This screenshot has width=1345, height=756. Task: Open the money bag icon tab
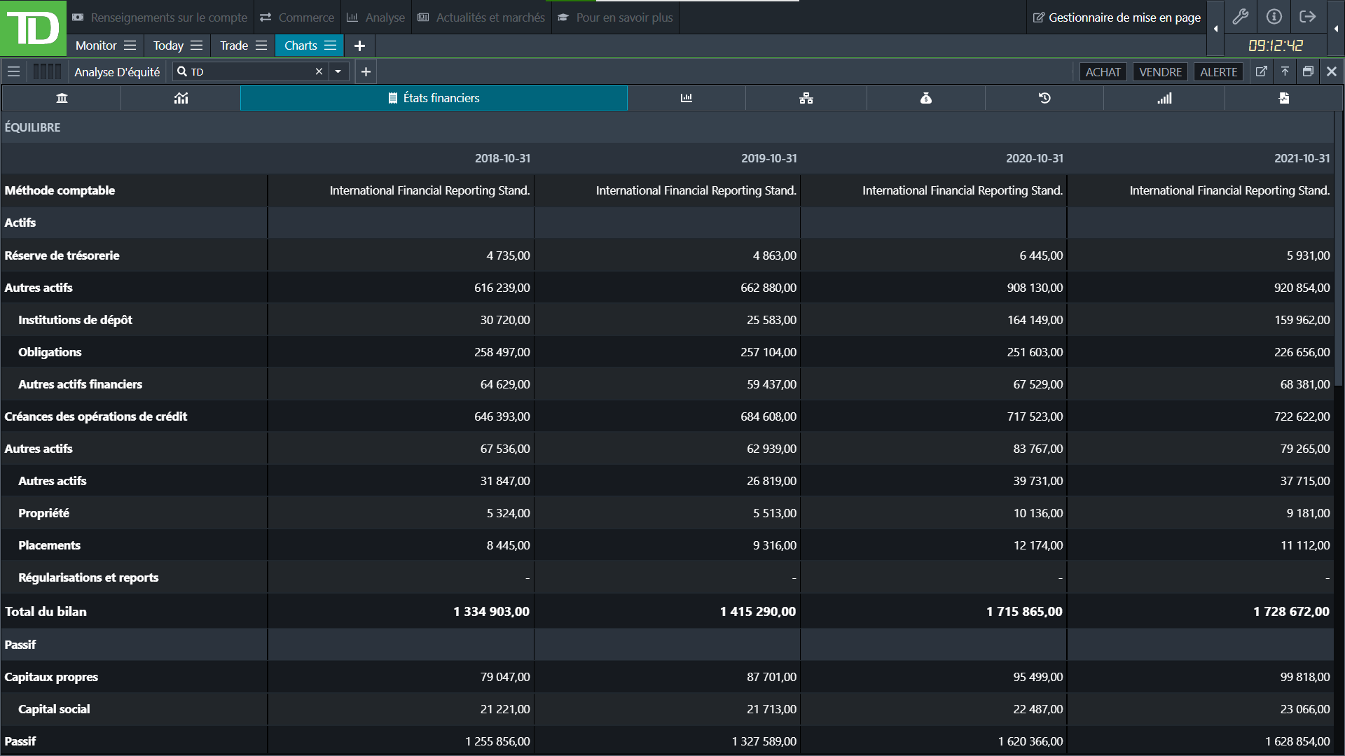926,98
